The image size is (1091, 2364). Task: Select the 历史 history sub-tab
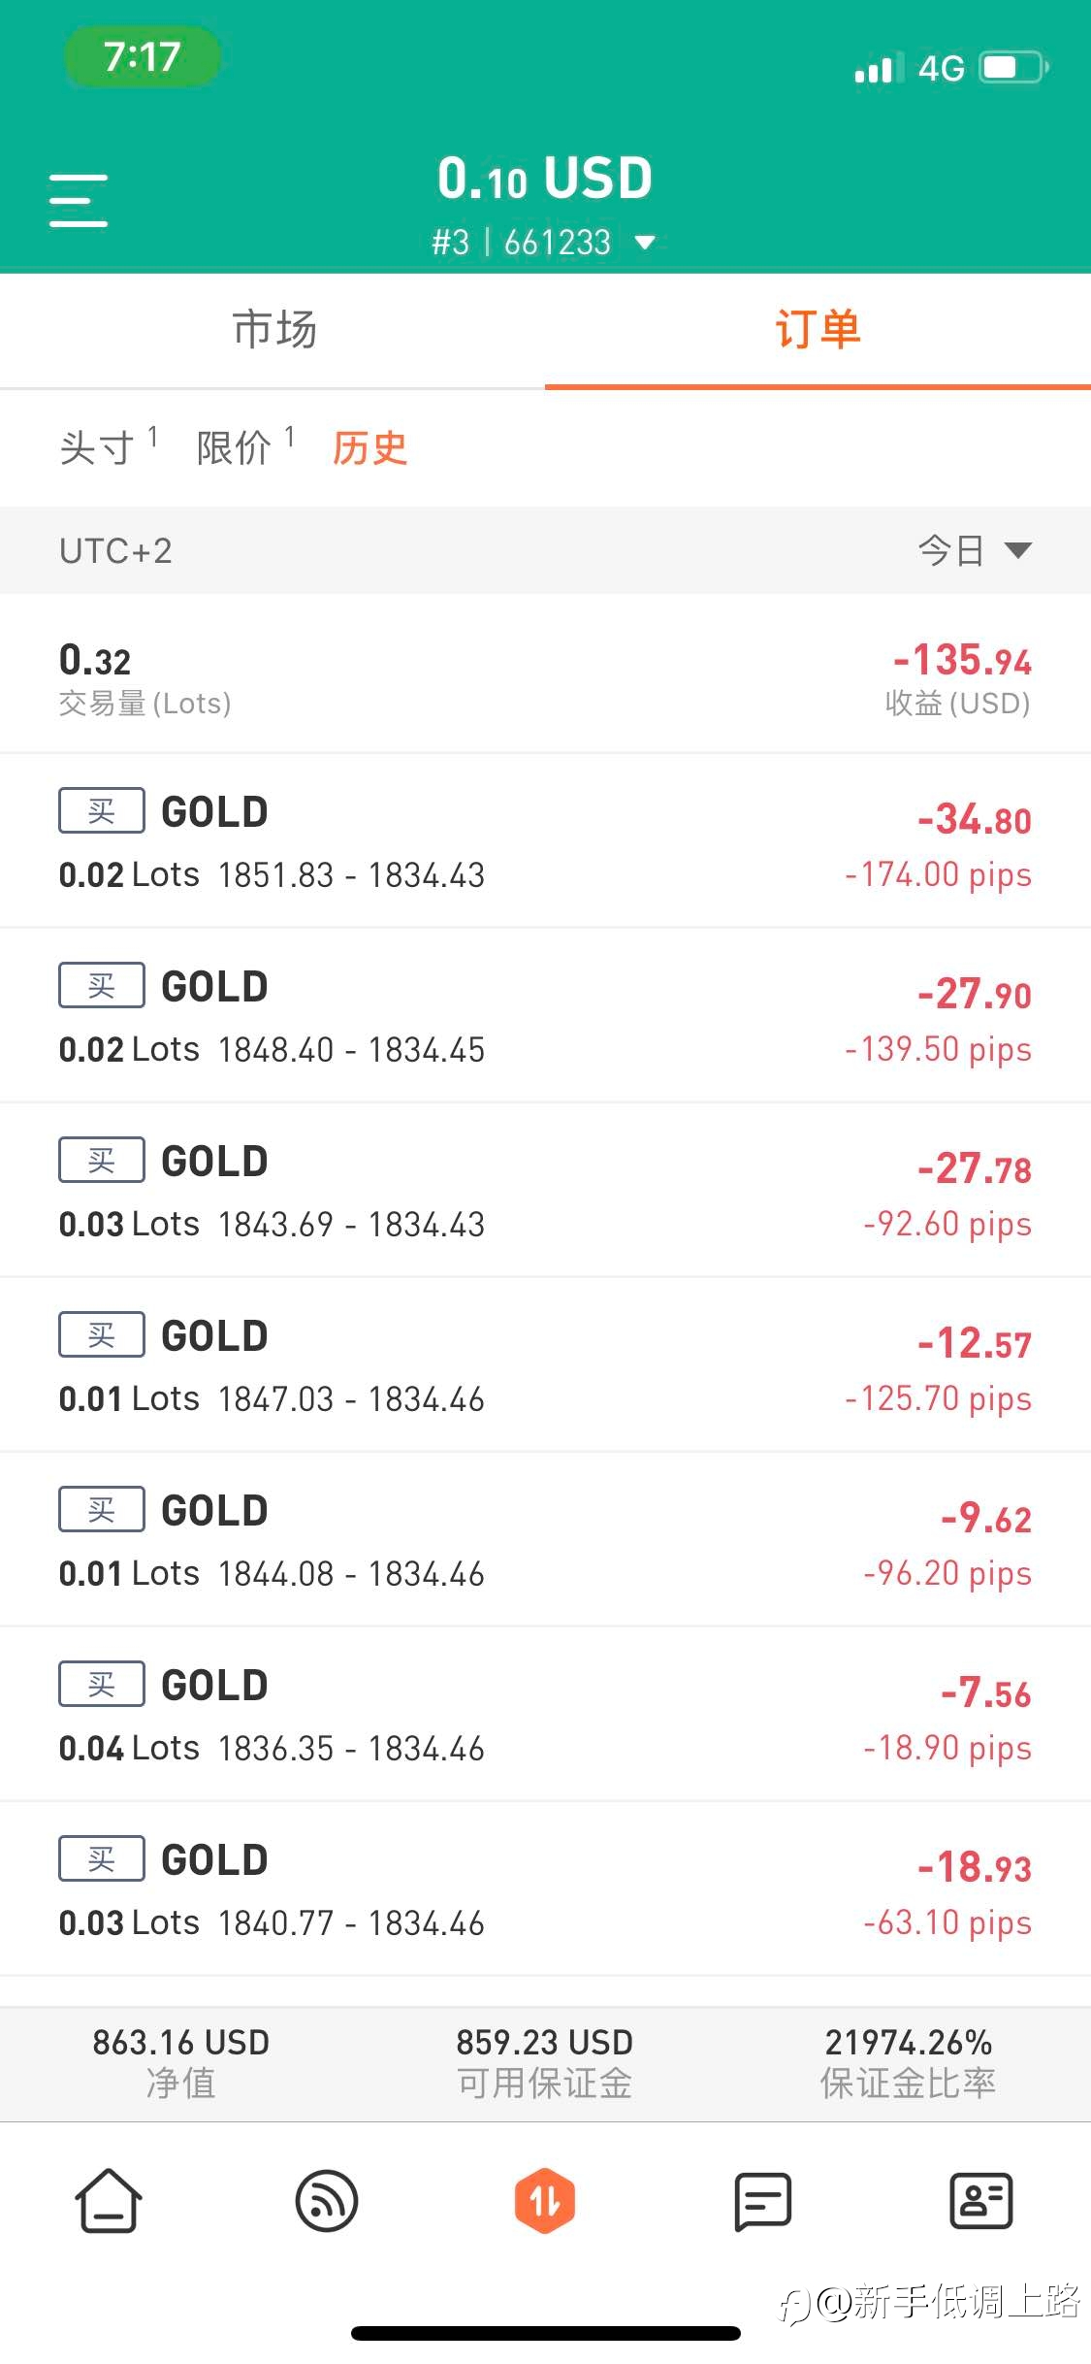pyautogui.click(x=369, y=448)
